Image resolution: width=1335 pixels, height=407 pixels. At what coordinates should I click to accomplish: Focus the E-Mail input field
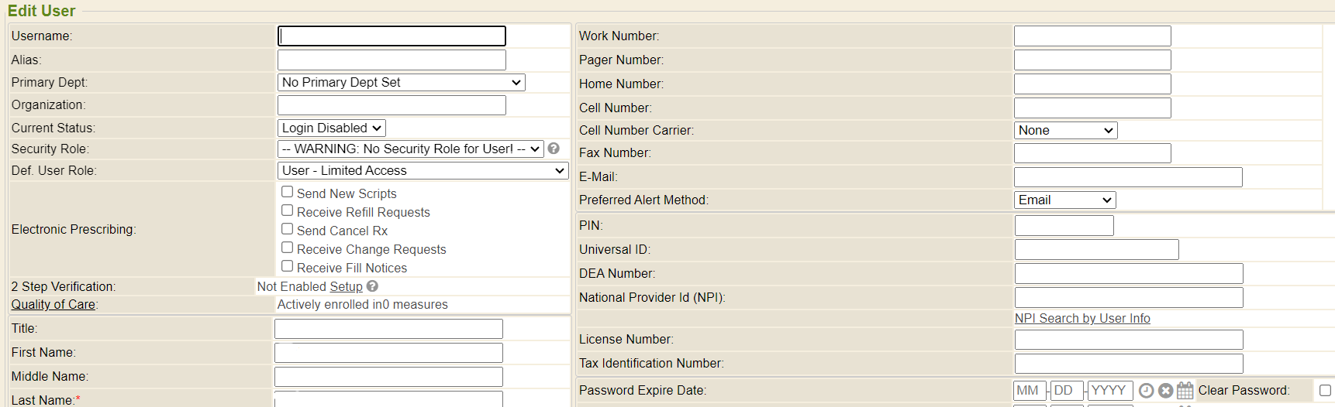click(1127, 177)
